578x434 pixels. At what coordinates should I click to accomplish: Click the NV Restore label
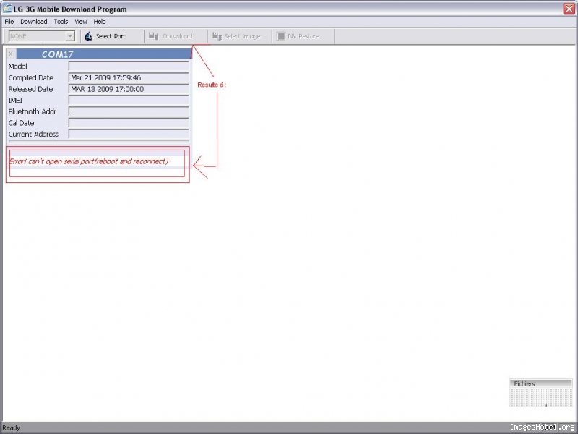click(x=303, y=36)
